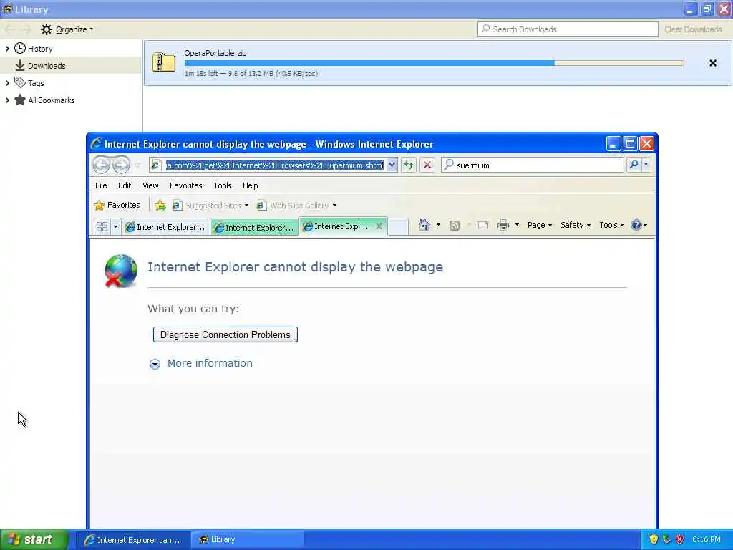Screen dimensions: 733x550
Task: Click the Internet Explorer address bar
Action: click(274, 165)
